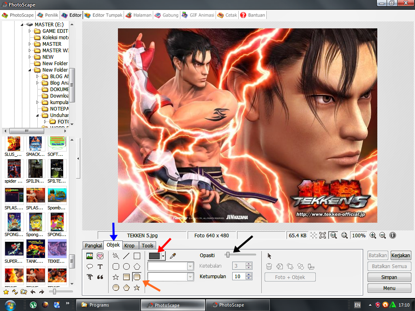Open the upper empty style combo box
The width and height of the screenshot is (415, 311).
pos(171,266)
